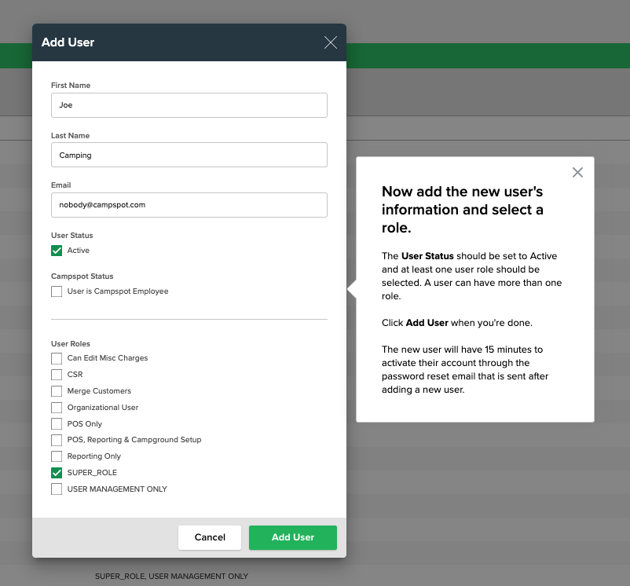The width and height of the screenshot is (630, 586).
Task: Click the Add User confirmation button
Action: pyautogui.click(x=292, y=537)
